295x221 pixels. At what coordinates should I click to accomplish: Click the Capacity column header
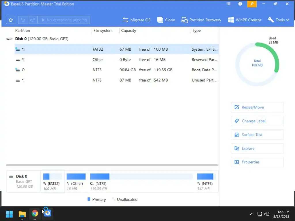[128, 31]
